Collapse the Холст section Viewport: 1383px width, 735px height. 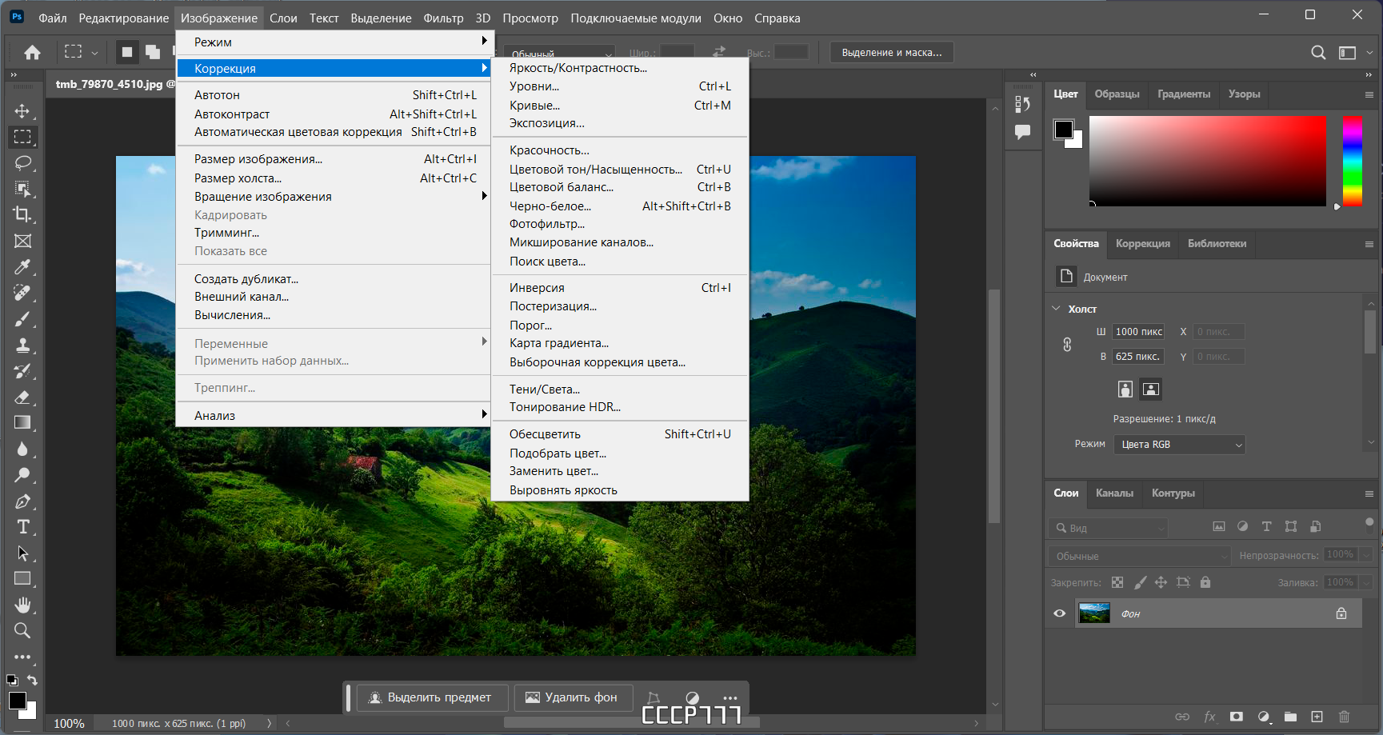point(1056,309)
